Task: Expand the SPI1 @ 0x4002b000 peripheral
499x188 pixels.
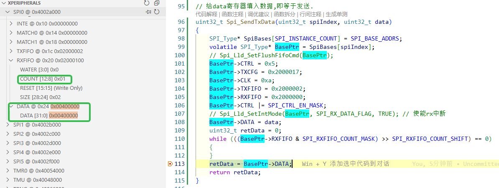Action: pos(8,124)
